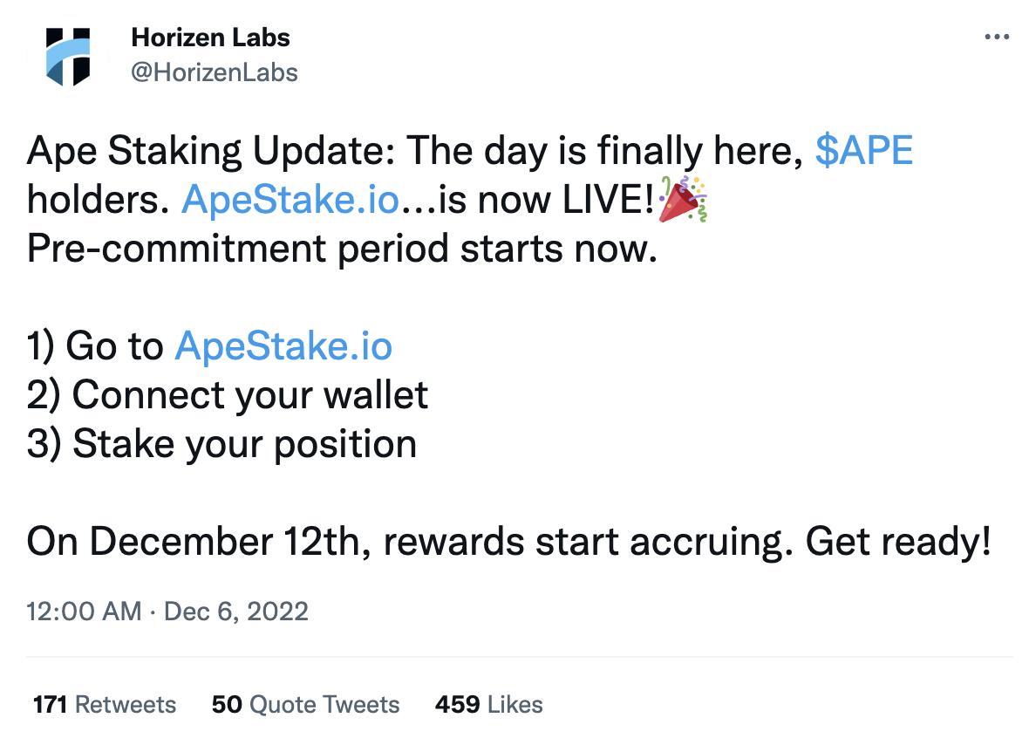View the 459 Likes list

(x=487, y=704)
